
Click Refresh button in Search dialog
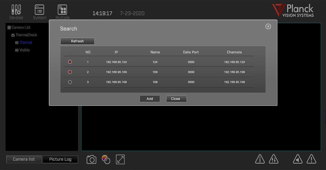click(x=77, y=41)
